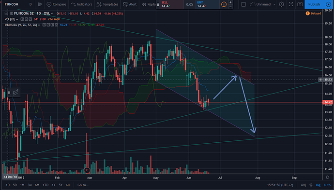Expand the Ichimoku indicator options arrow
The image size is (334, 190).
click(x=39, y=25)
